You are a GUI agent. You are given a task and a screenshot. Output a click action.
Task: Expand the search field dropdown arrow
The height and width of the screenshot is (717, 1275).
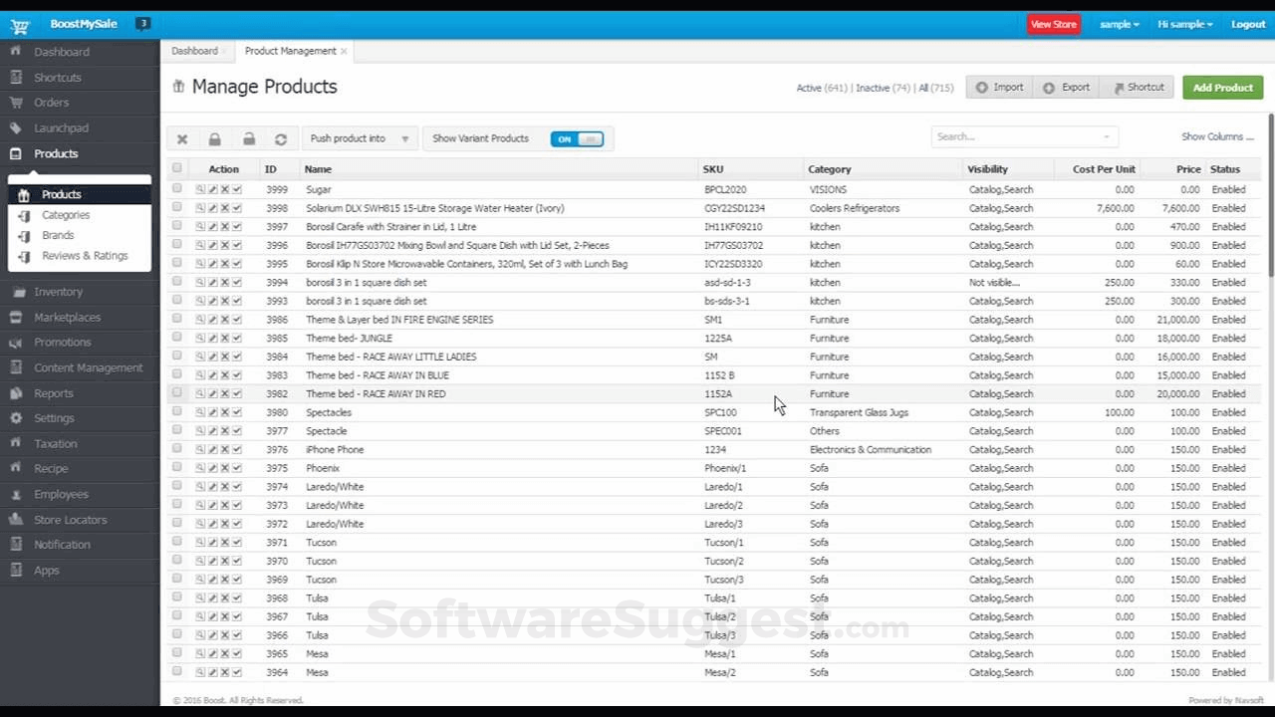[1106, 135]
